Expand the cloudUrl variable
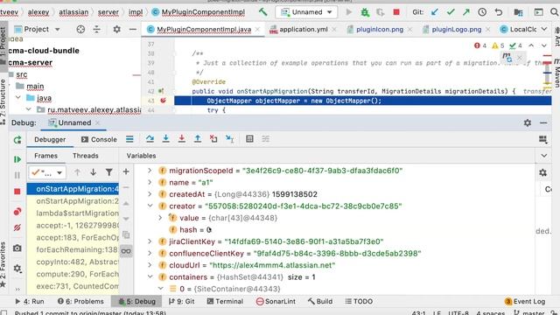This screenshot has width=560, height=315. tap(150, 265)
